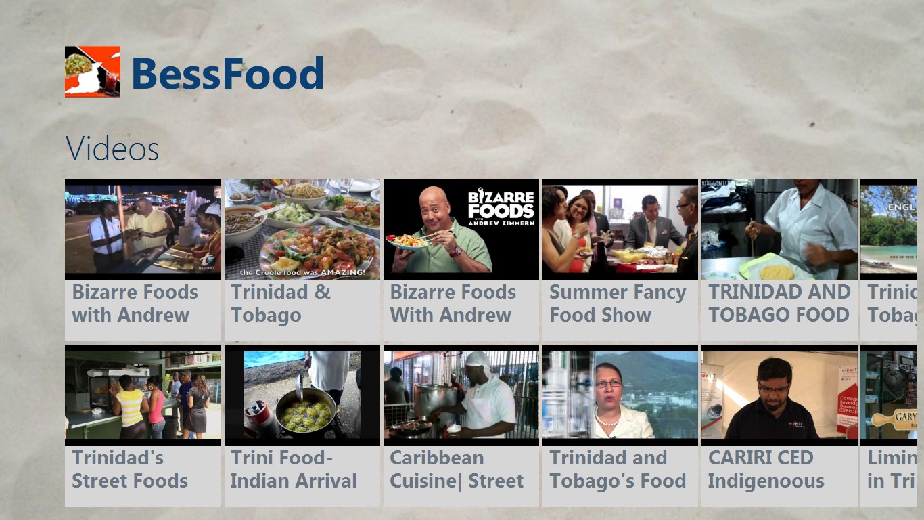Open the Videos section heading
924x520 pixels.
click(112, 149)
